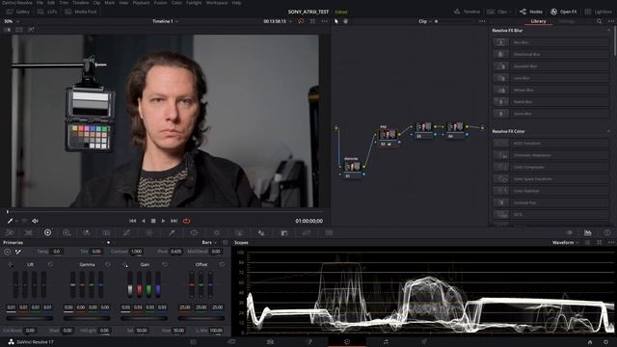Toggle the Timeline panel in top toolbar
Viewport: 617px width, 347px height.
click(x=467, y=12)
